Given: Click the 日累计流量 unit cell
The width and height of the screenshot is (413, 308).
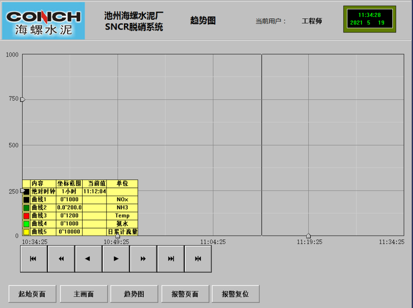Looking at the screenshot, I should [122, 232].
